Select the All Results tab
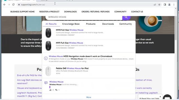The width and height of the screenshot is (179, 100). tap(51, 24)
